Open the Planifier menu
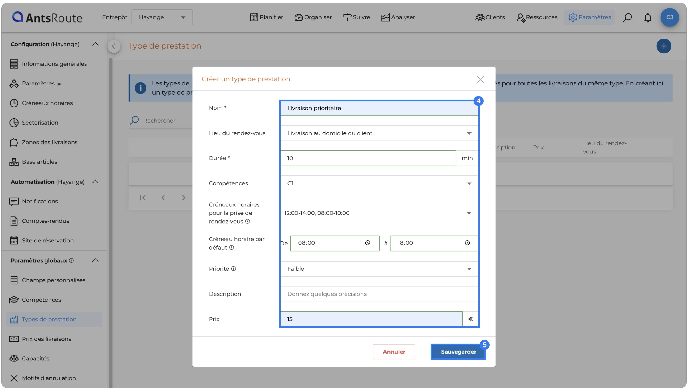This screenshot has height=391, width=688. click(267, 17)
